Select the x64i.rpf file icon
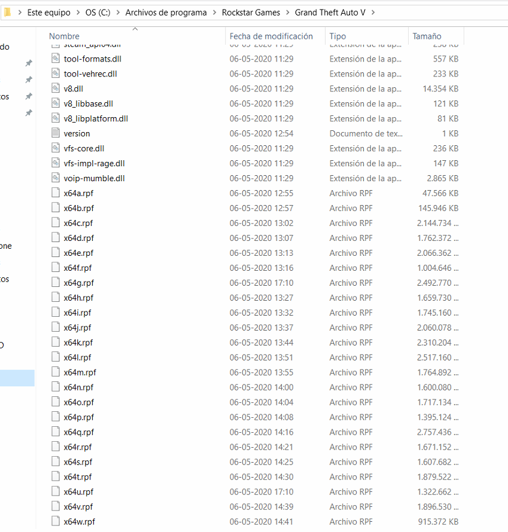This screenshot has height=532, width=508. coord(56,312)
